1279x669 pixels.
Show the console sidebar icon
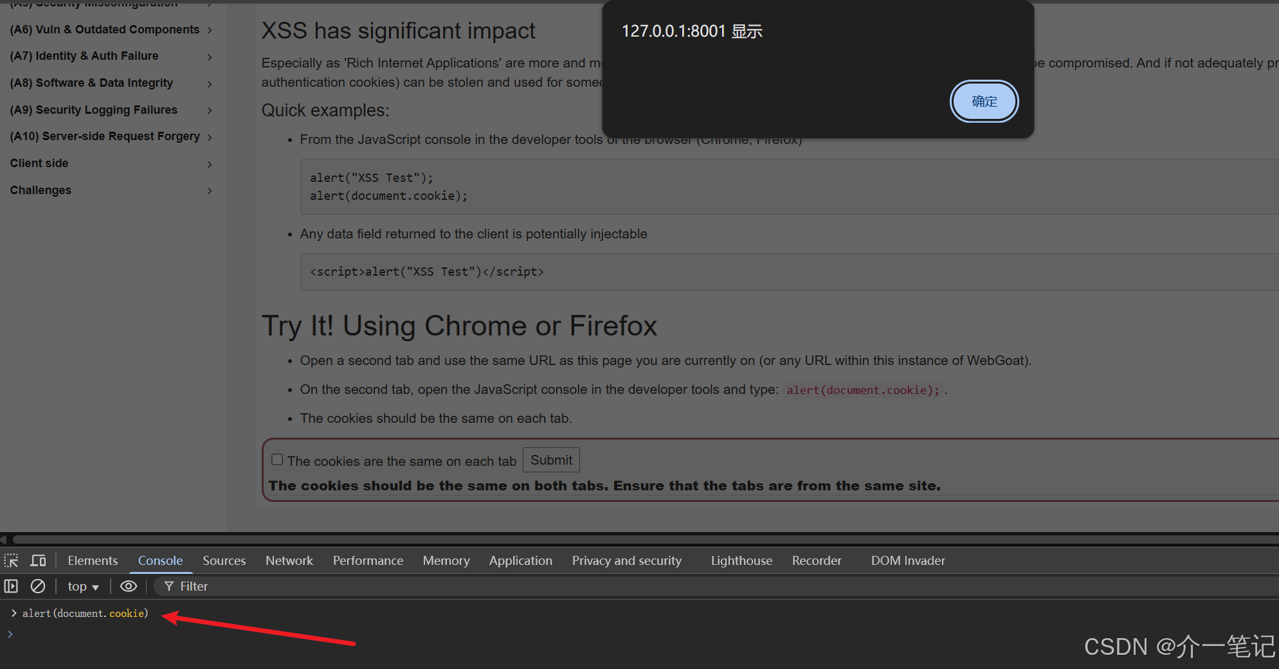11,586
